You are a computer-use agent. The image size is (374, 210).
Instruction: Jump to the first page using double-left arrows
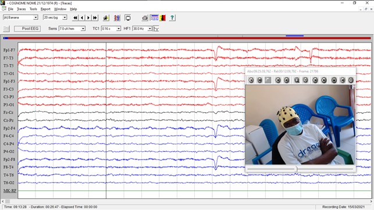(x=76, y=17)
